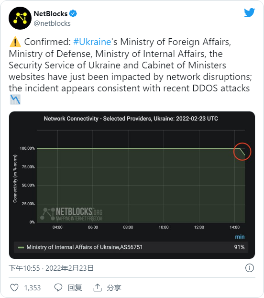Open the #Ukraine hashtag link
Screen dimensions: 264x298
92,42
